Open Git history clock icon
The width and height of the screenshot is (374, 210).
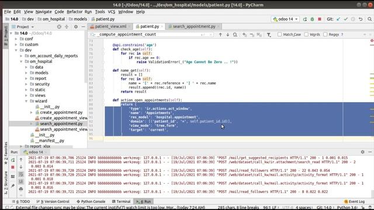click(x=353, y=19)
